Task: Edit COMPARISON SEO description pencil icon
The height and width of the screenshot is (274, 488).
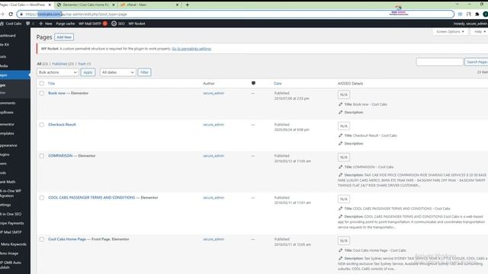Action: (x=341, y=175)
